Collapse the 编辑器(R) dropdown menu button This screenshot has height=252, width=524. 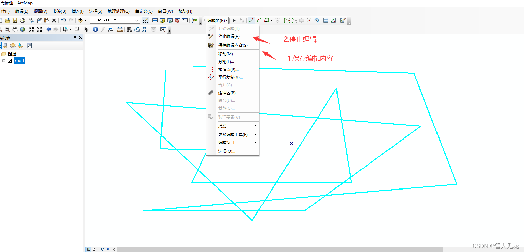(217, 20)
